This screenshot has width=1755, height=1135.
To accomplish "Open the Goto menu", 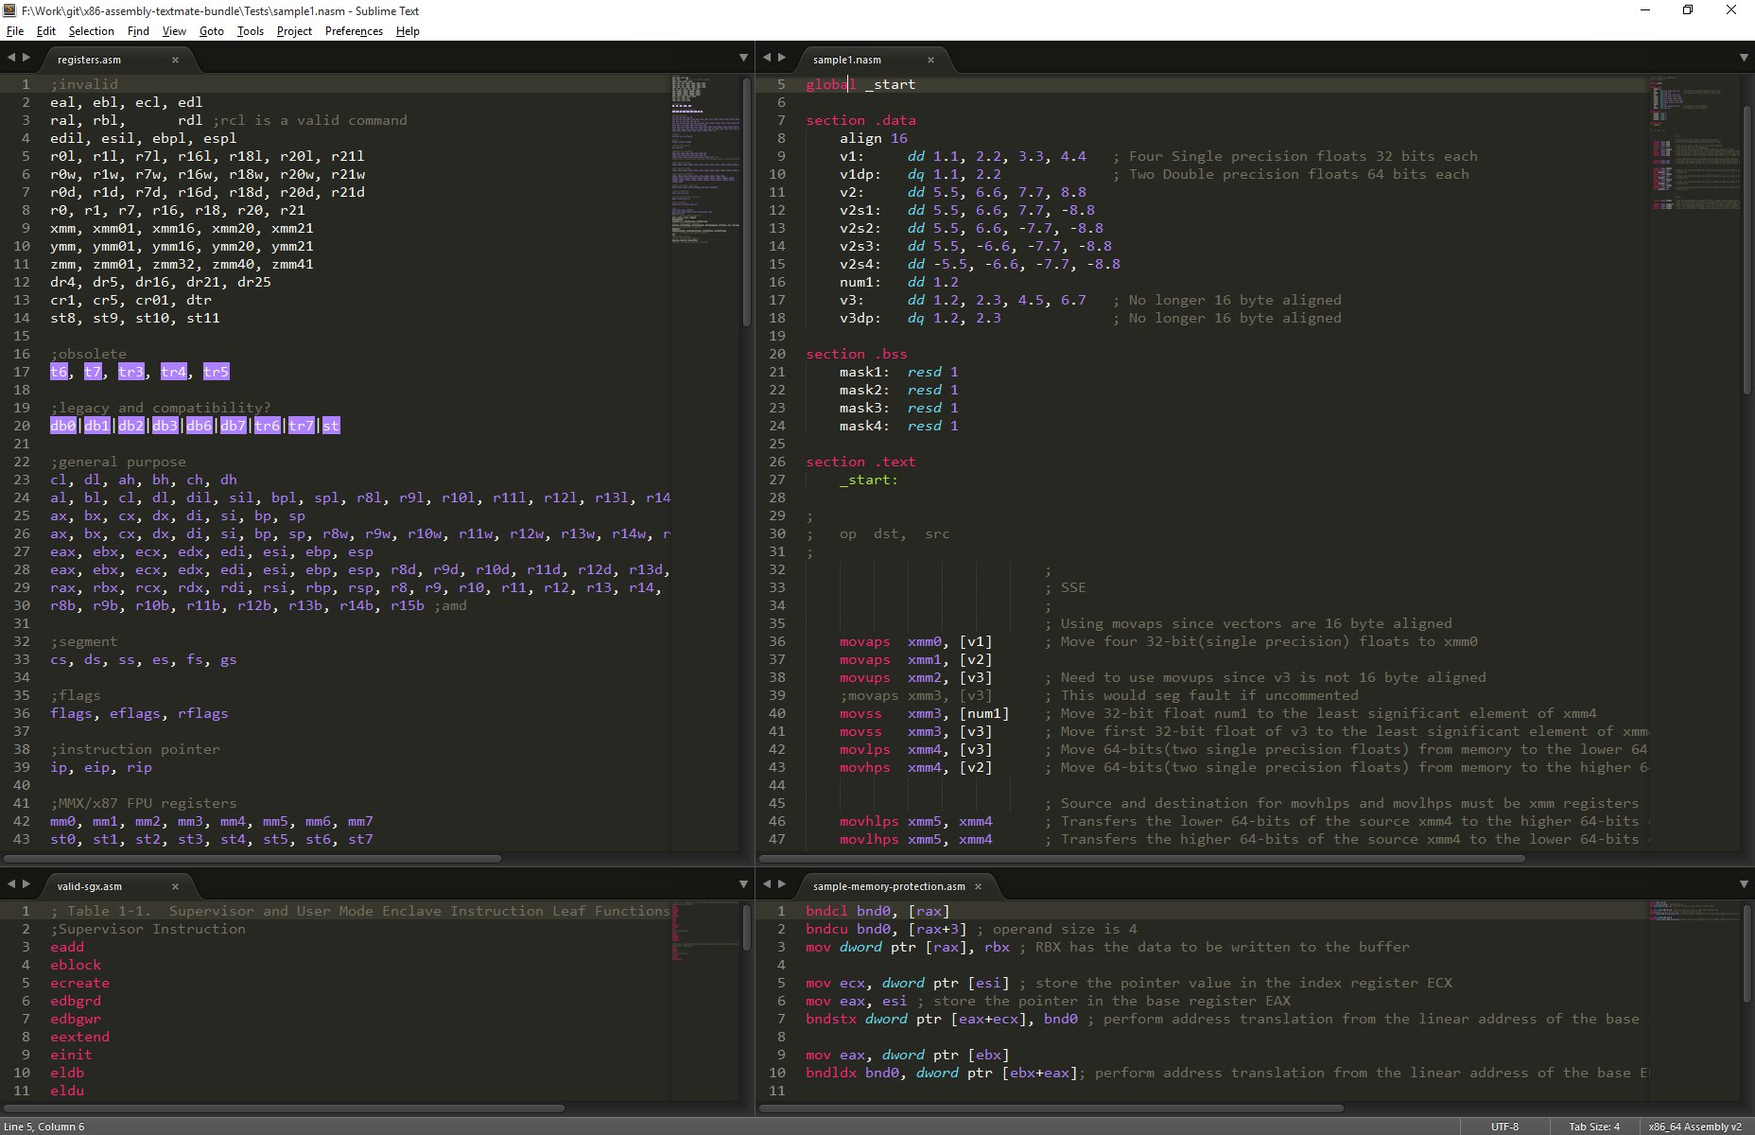I will (212, 31).
